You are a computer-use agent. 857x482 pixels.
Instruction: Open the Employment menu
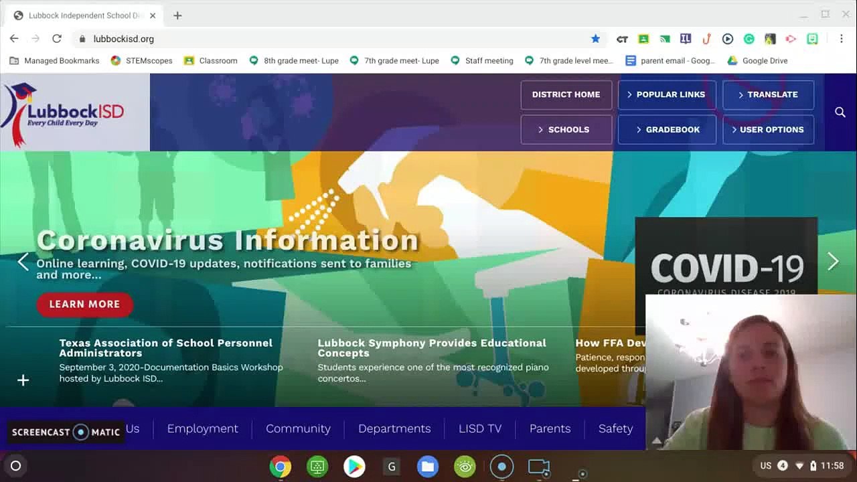(202, 428)
